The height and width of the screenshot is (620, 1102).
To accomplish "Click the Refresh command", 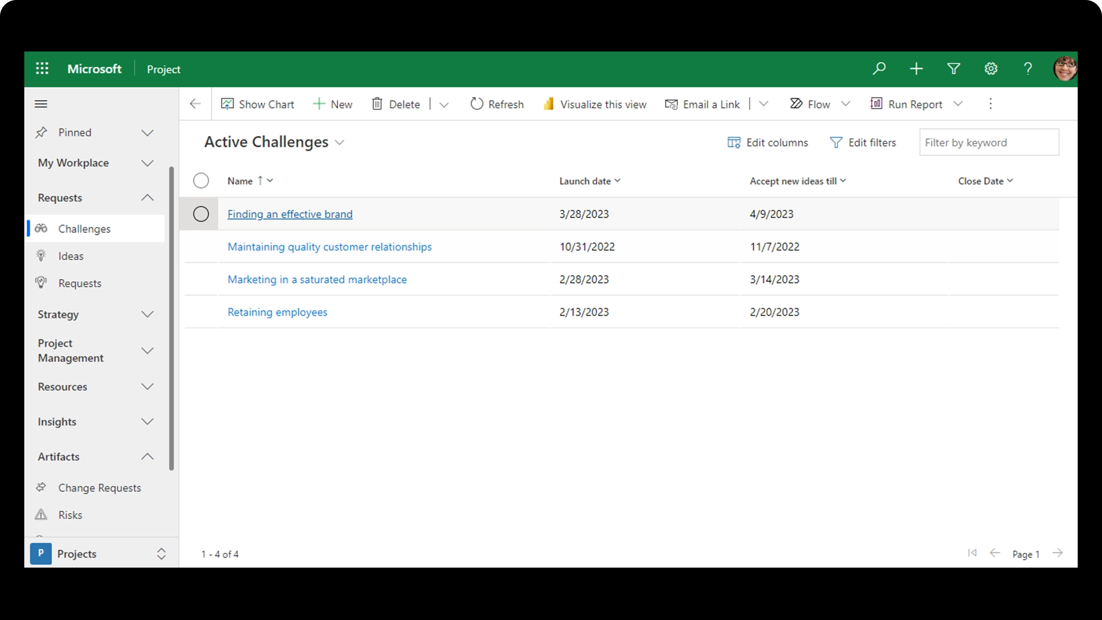I will (497, 104).
